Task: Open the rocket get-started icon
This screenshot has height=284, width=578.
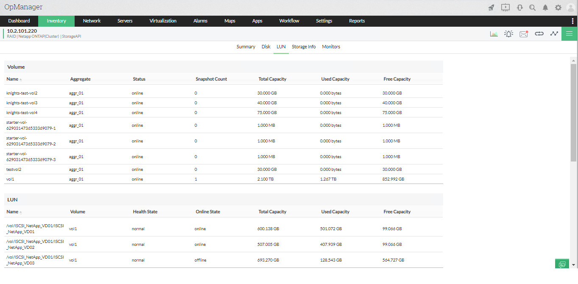Action: tap(491, 8)
